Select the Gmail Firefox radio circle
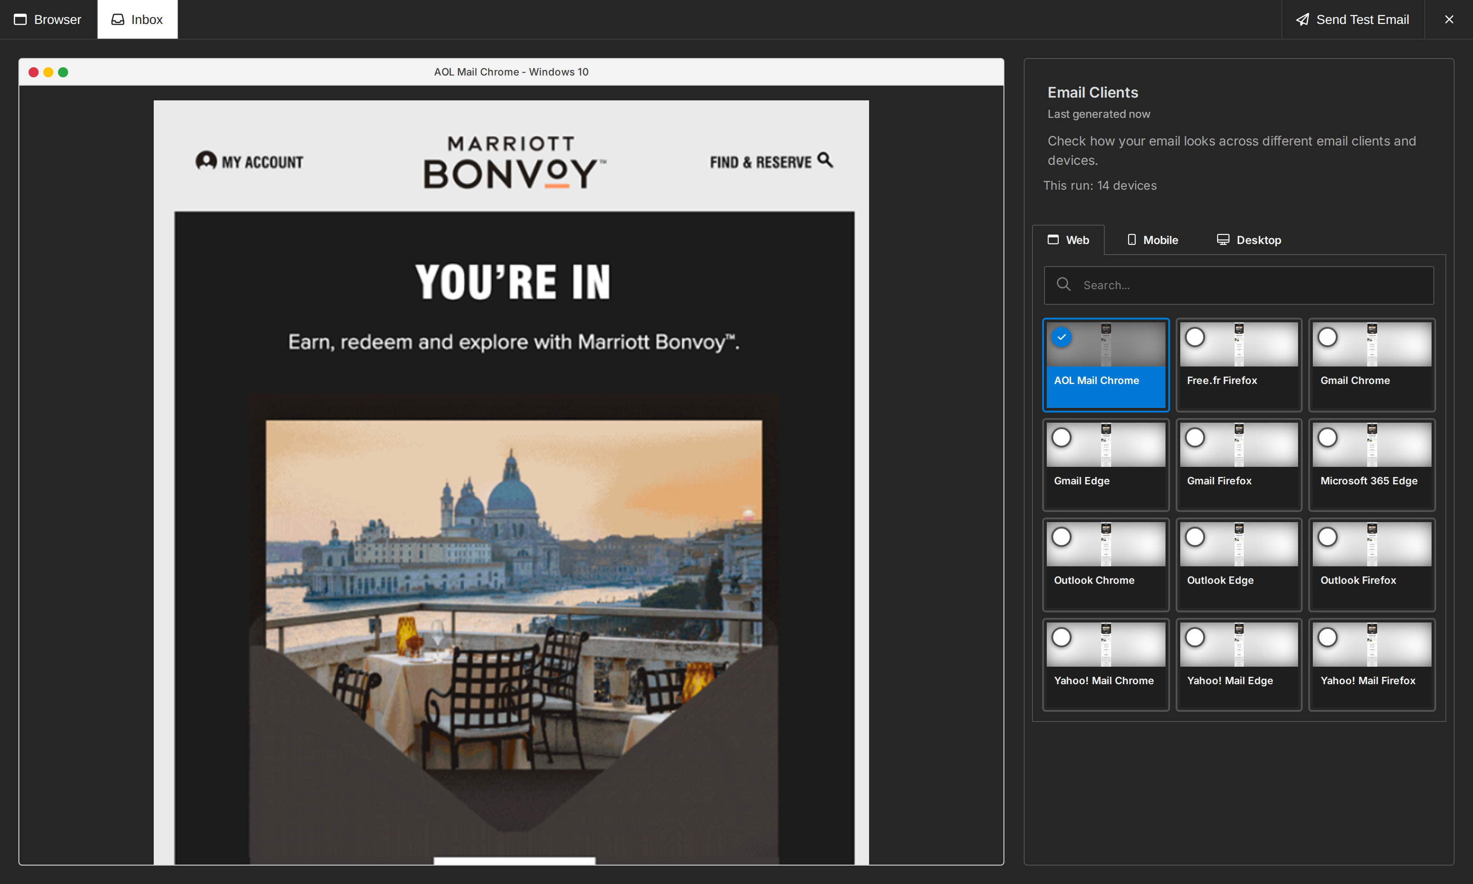This screenshot has height=884, width=1473. point(1195,437)
